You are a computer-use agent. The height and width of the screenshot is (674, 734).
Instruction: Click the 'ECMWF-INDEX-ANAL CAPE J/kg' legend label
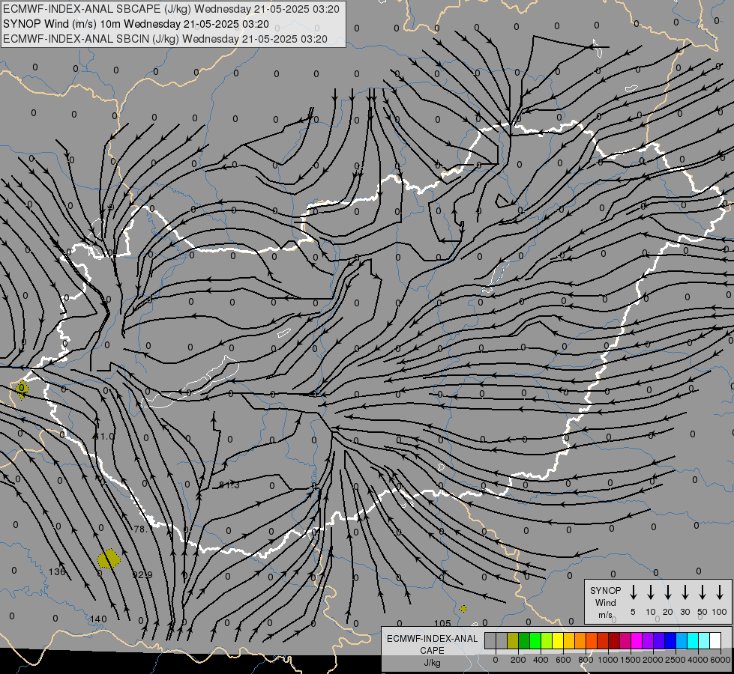coord(432,650)
